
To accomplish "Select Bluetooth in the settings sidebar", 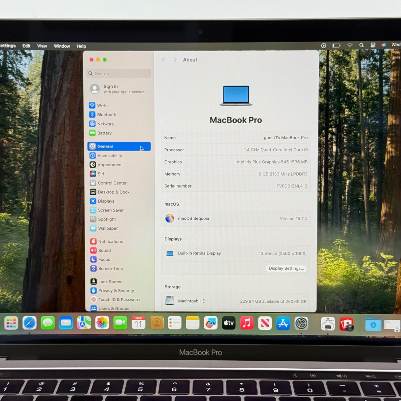I will point(106,115).
